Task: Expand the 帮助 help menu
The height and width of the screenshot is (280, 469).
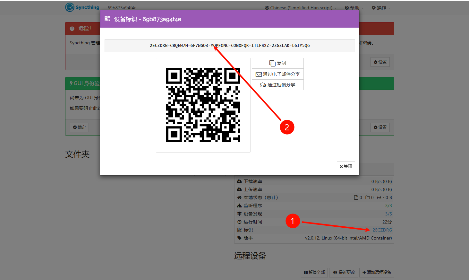Action: [354, 8]
